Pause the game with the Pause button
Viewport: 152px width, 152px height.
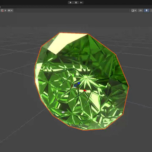(76, 2)
